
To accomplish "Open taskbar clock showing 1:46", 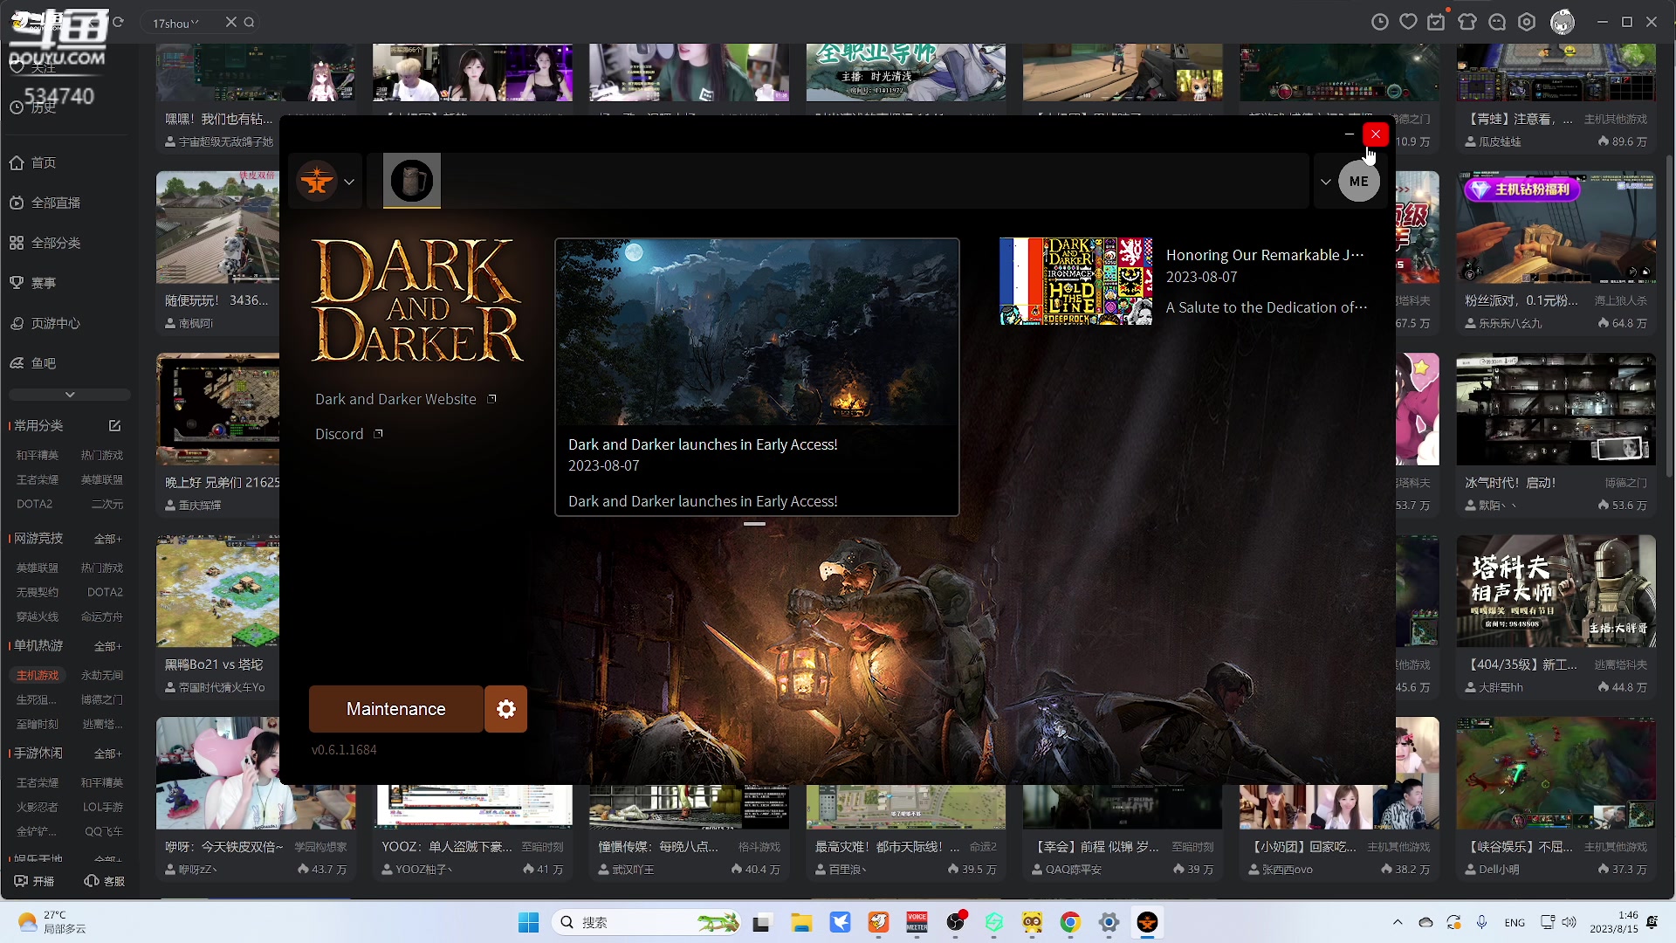I will [1614, 922].
